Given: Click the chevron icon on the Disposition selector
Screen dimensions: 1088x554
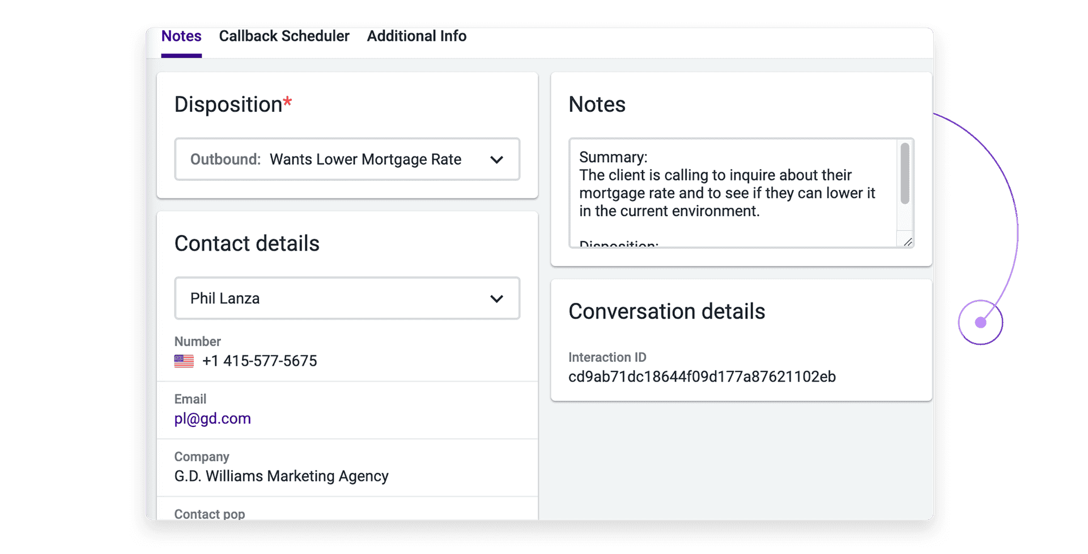Looking at the screenshot, I should click(x=497, y=159).
